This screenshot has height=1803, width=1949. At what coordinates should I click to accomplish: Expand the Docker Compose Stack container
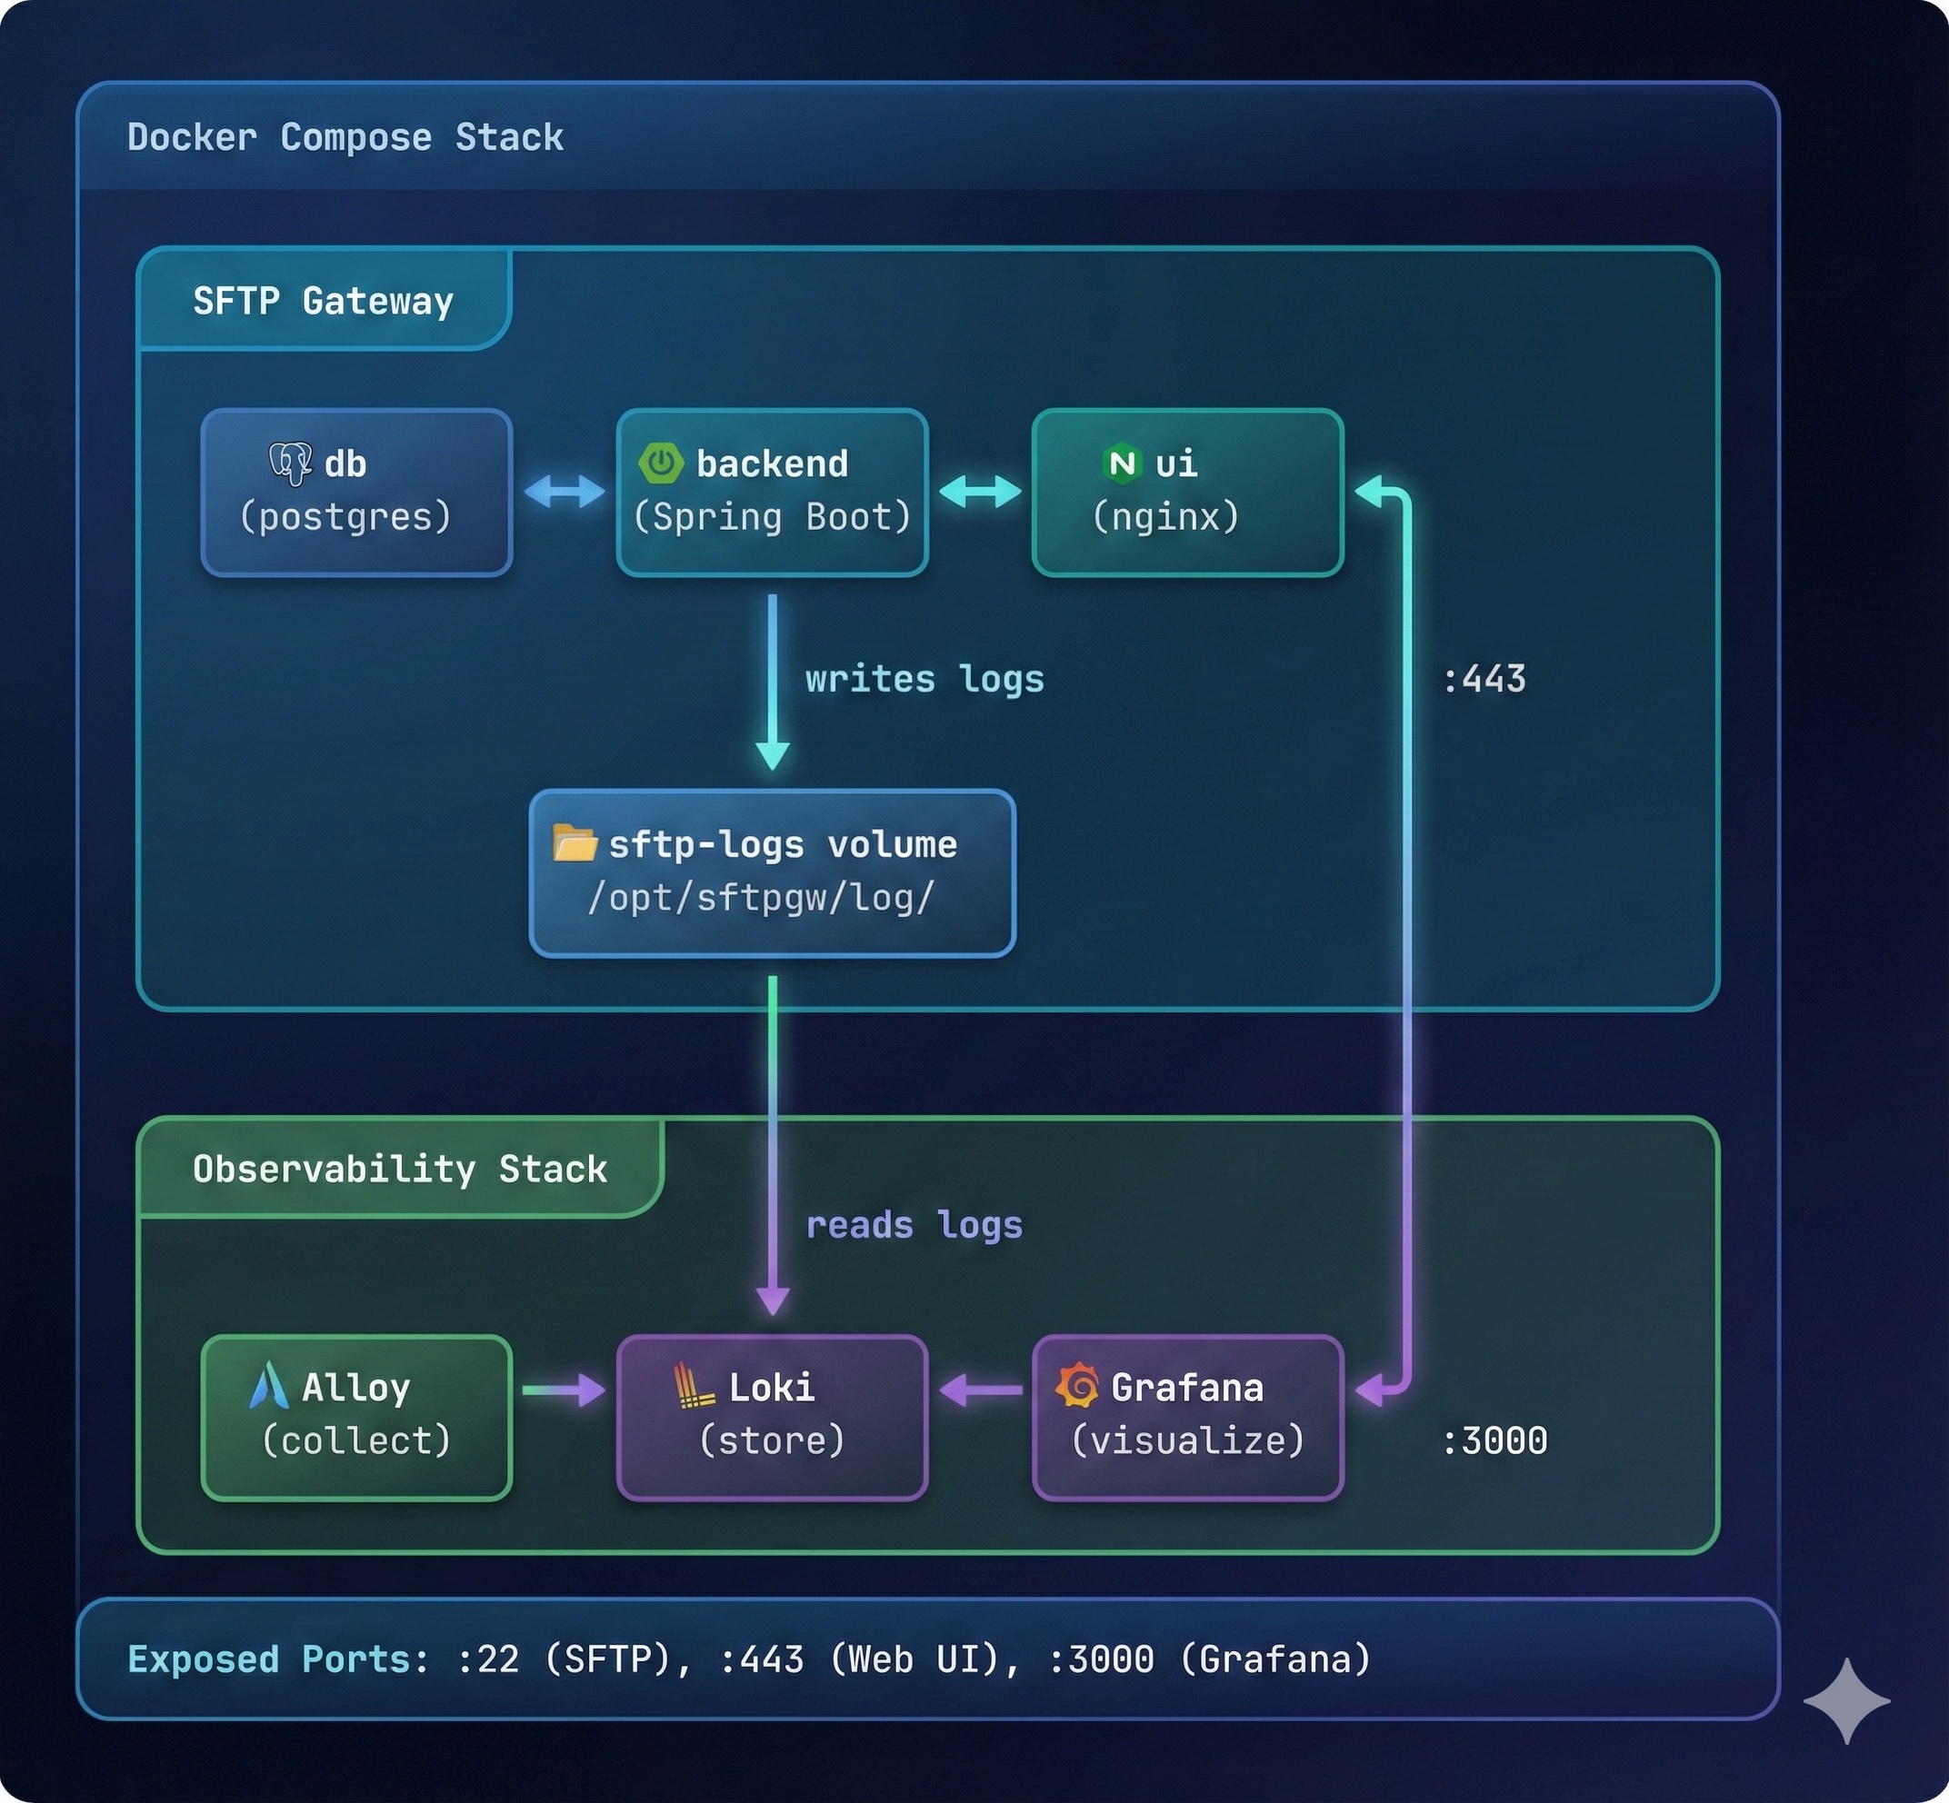click(x=344, y=136)
